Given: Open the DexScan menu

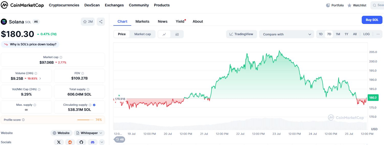Looking at the screenshot, I should [92, 5].
